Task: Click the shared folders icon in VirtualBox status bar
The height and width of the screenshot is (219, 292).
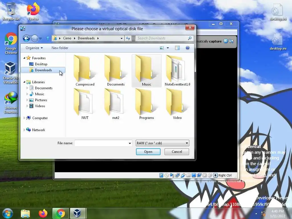Action: pos(188,175)
